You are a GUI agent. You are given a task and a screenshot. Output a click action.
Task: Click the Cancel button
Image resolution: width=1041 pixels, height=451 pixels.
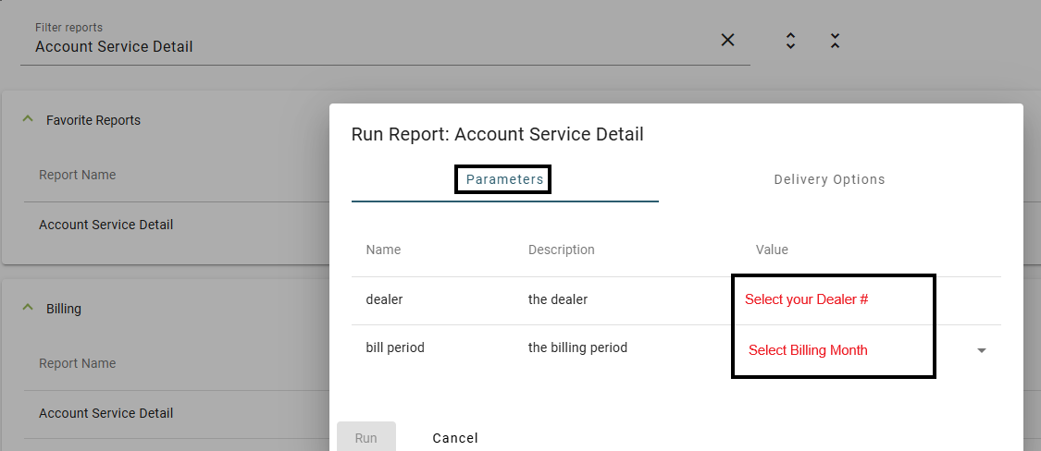click(x=454, y=438)
